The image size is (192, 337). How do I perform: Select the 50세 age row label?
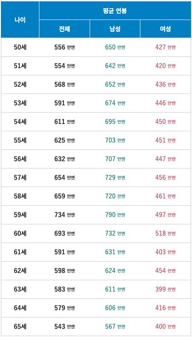tap(20, 47)
